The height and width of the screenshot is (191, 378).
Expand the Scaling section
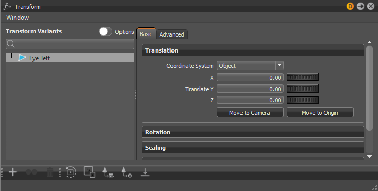tap(253, 147)
